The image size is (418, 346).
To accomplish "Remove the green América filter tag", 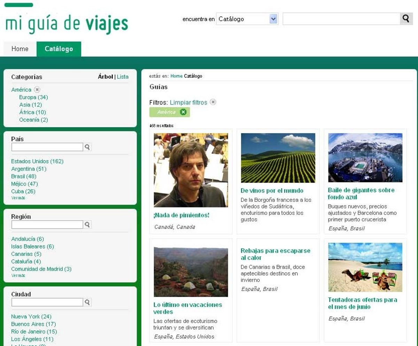I will (183, 112).
